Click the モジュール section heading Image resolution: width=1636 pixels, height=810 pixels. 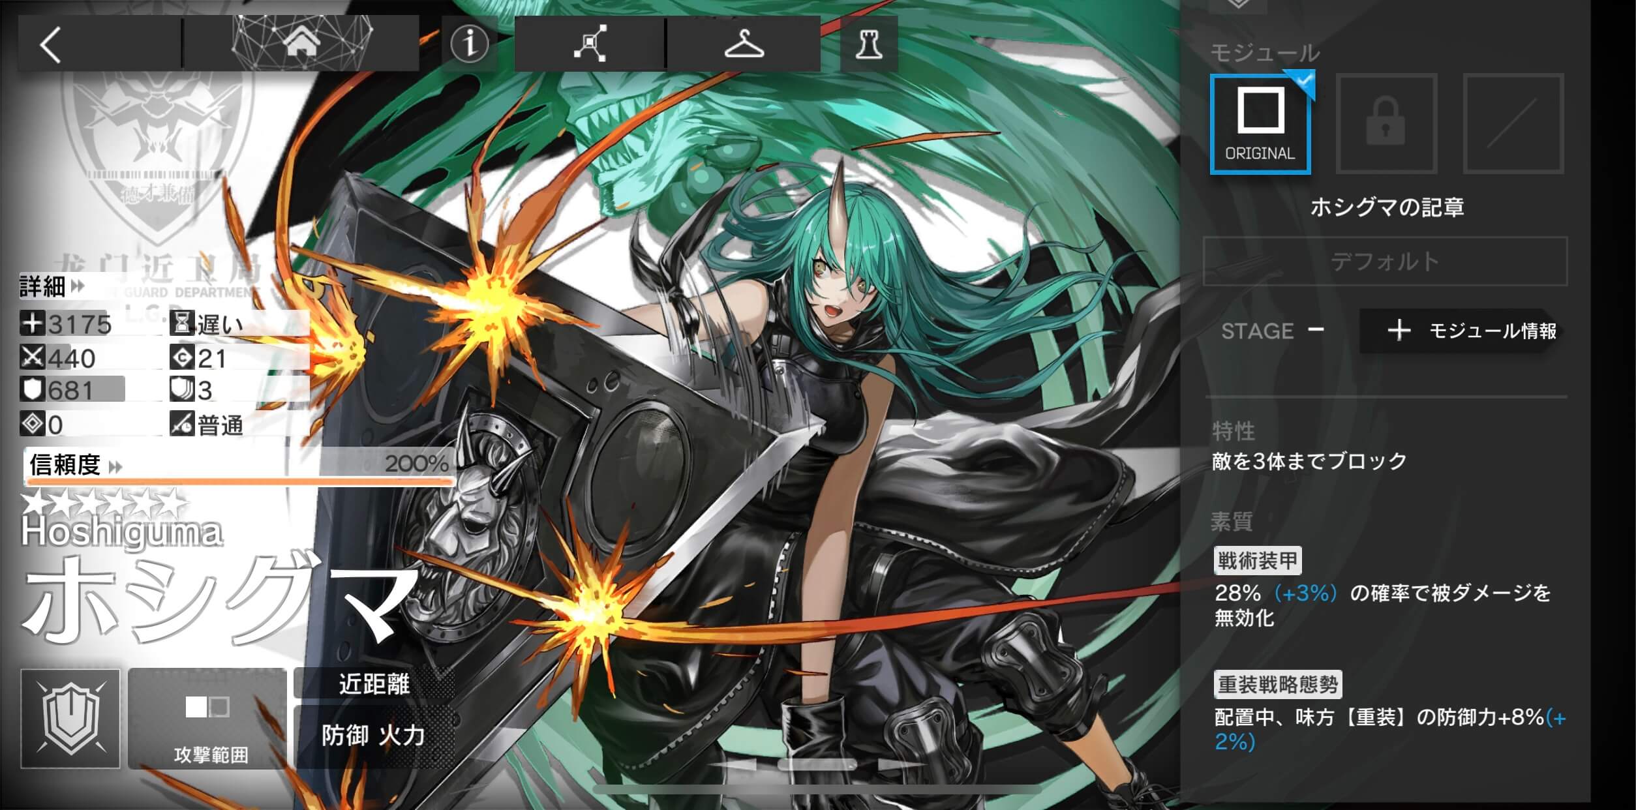(x=1265, y=53)
